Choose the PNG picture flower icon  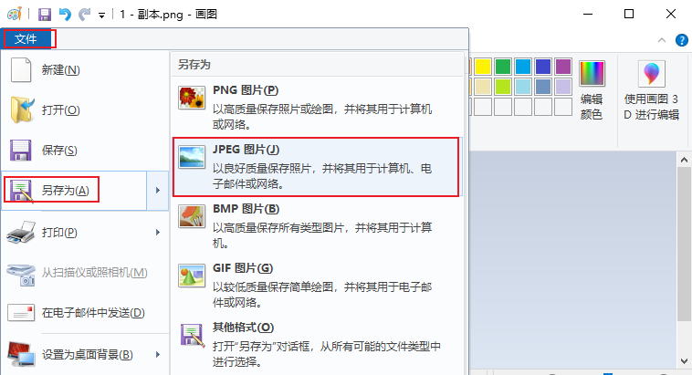[x=192, y=98]
